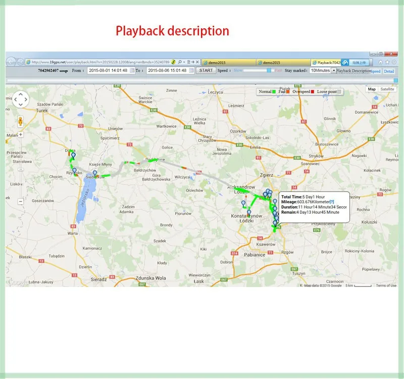Viewport: 404px width, 379px height.
Task: Open browser Tools gear icon
Action: (394, 62)
